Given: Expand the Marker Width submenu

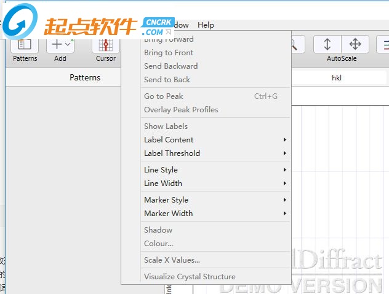Looking at the screenshot, I should pyautogui.click(x=215, y=214).
